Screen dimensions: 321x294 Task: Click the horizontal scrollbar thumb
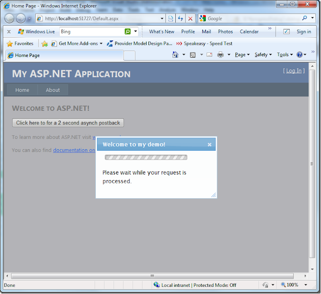click(152, 276)
